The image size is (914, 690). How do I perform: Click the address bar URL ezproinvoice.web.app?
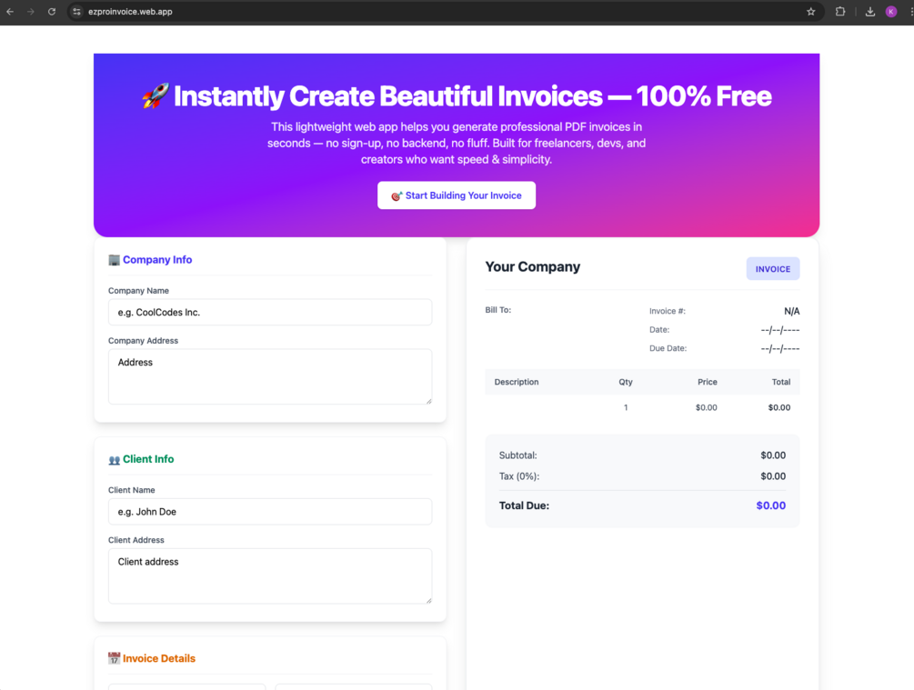[x=131, y=12]
